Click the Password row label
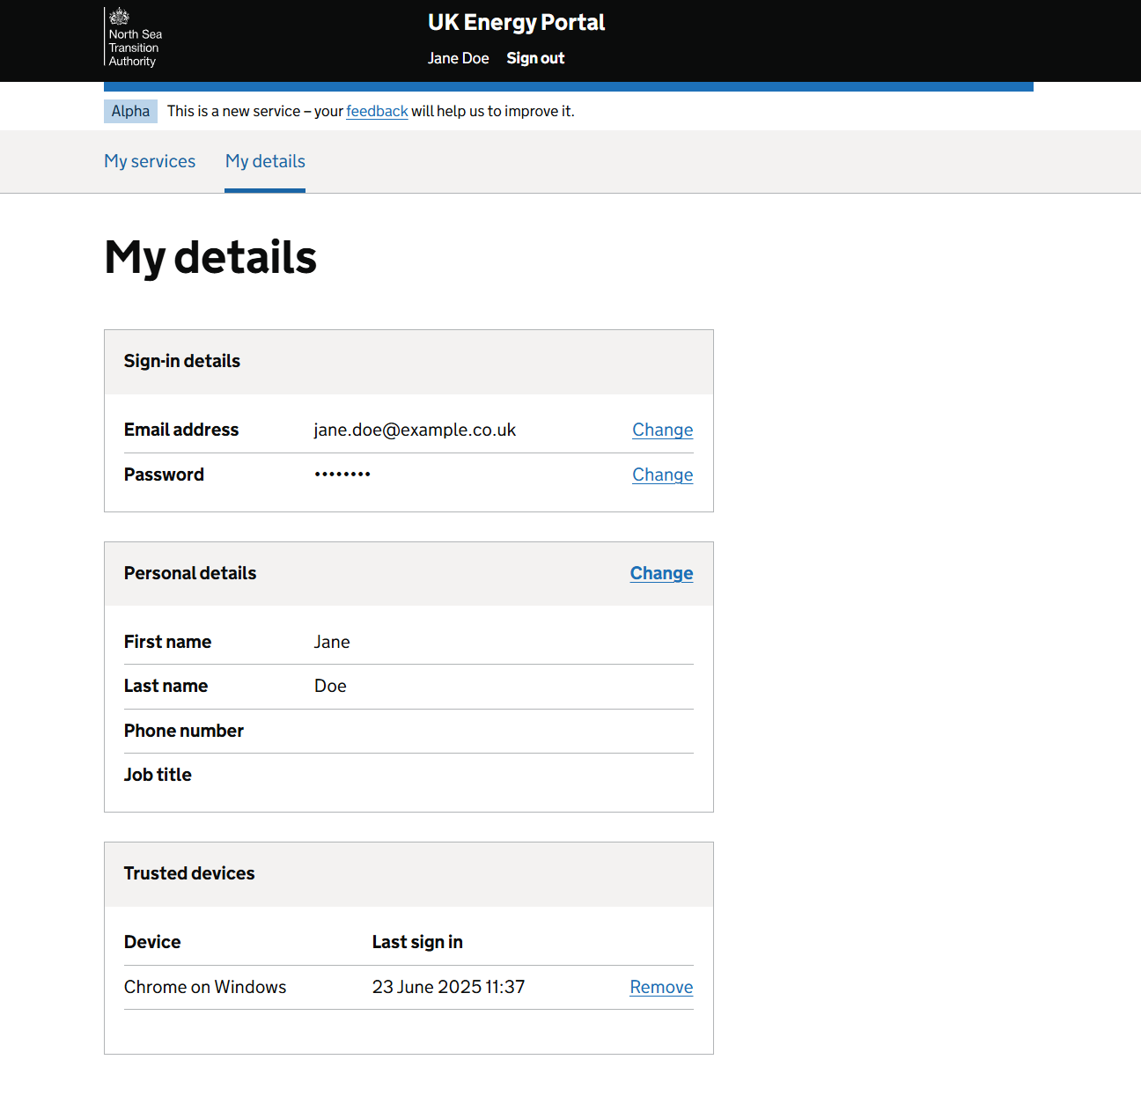This screenshot has width=1141, height=1111. [164, 475]
